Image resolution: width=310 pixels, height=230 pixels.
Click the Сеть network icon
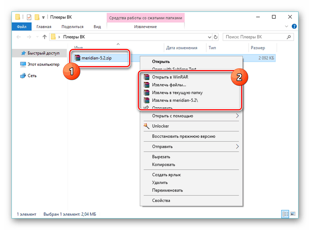point(23,76)
